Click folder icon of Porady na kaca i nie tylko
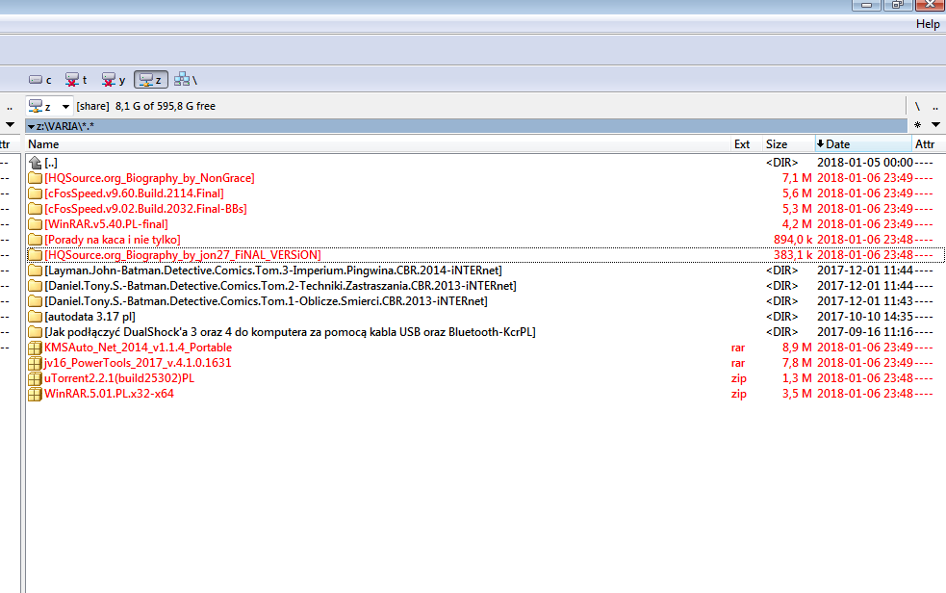The height and width of the screenshot is (593, 946). point(35,240)
